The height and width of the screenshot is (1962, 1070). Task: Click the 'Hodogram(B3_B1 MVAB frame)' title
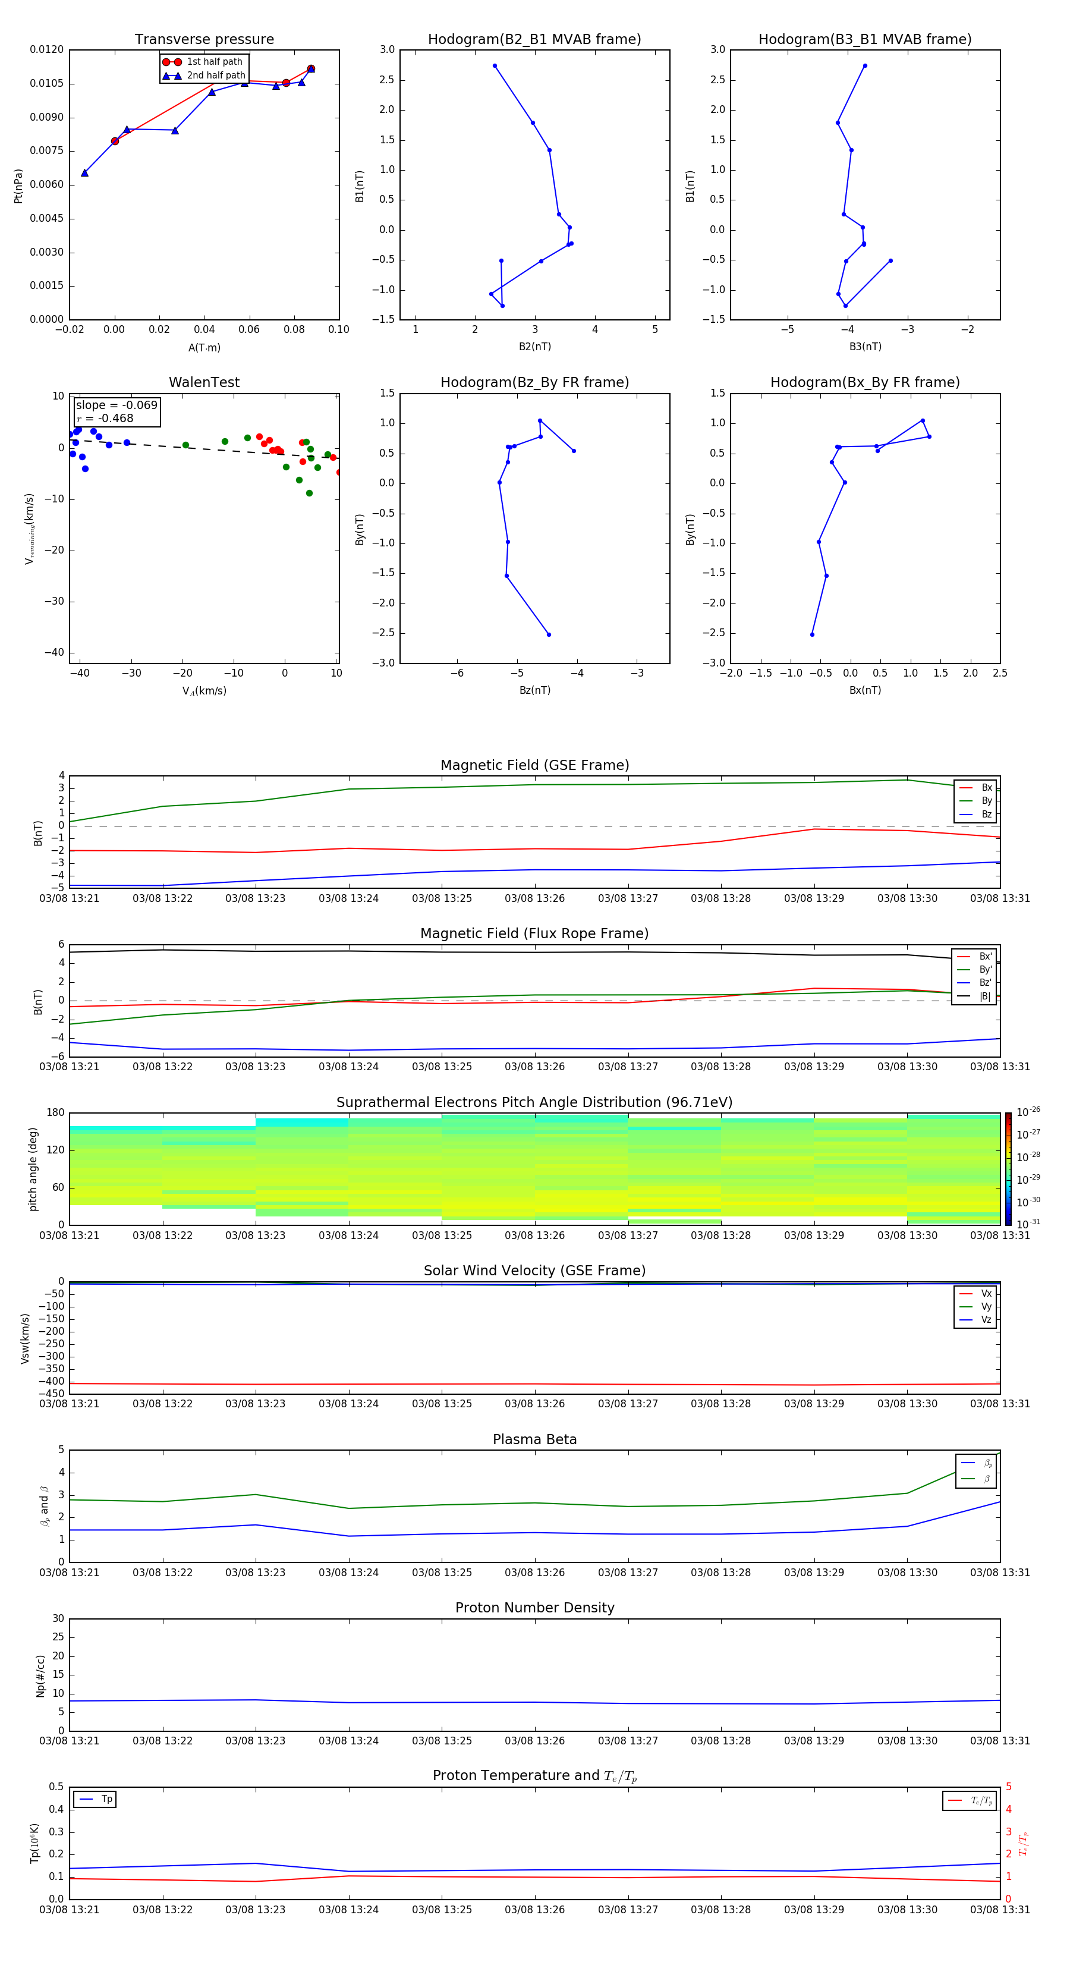[x=865, y=40]
